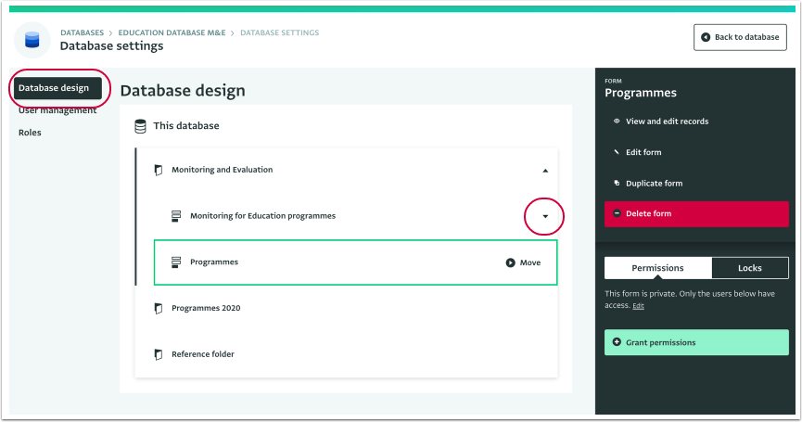
Task: Click the Monitoring and Evaluation folder icon
Action: click(x=159, y=170)
